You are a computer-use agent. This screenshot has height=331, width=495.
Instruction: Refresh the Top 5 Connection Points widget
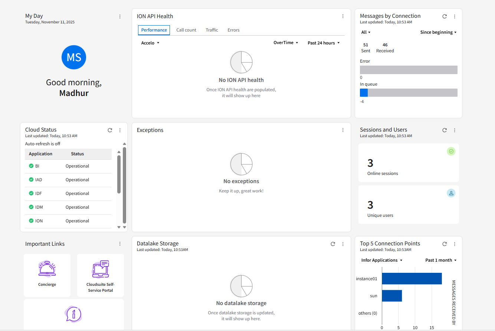(444, 244)
